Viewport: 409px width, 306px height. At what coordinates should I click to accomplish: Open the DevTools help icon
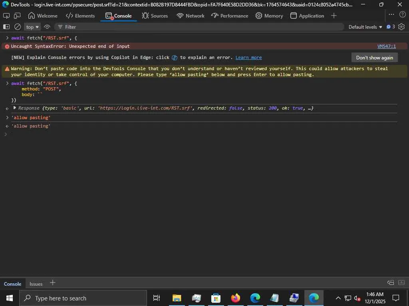click(x=402, y=15)
